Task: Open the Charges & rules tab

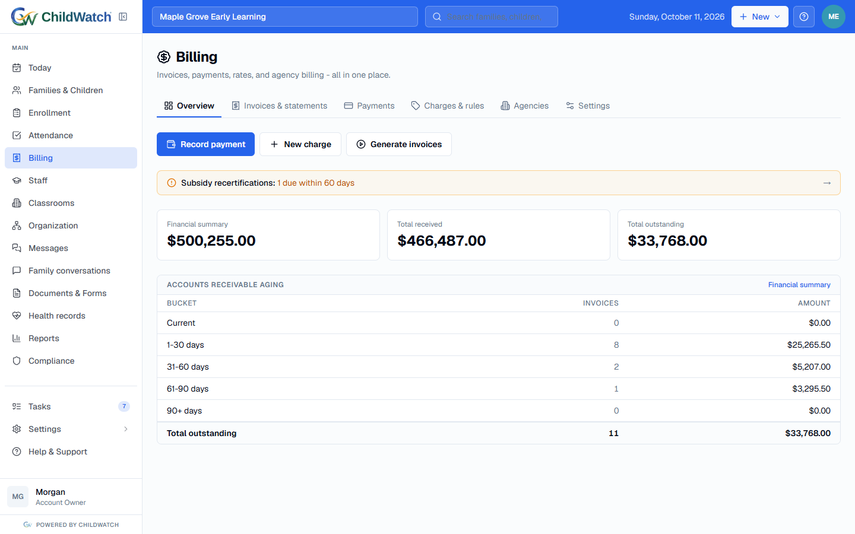Action: point(448,106)
